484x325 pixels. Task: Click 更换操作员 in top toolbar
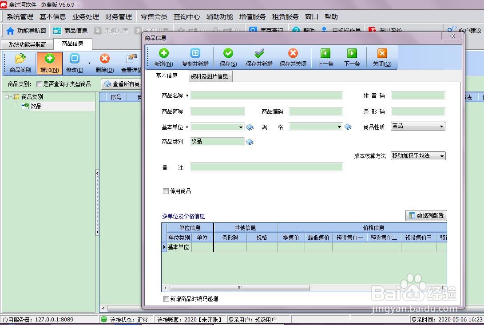pyautogui.click(x=341, y=30)
